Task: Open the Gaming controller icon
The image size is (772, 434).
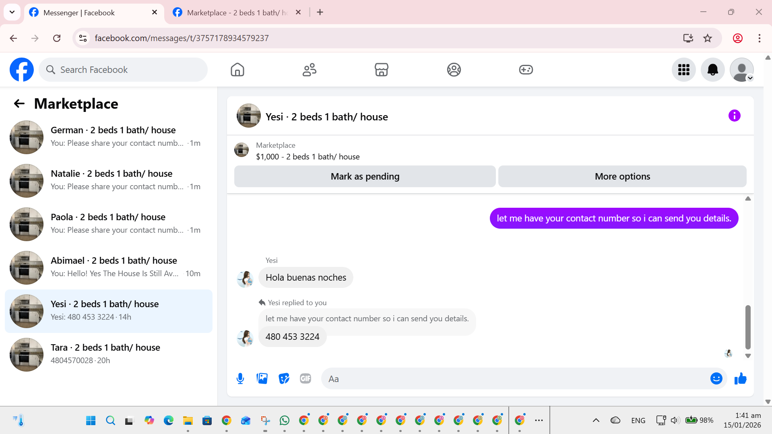Action: (526, 70)
